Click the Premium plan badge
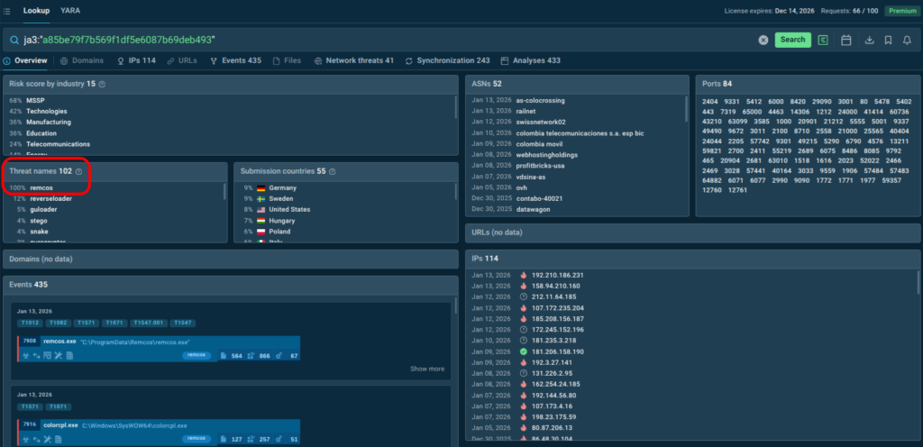Viewport: 923px width, 447px height. click(901, 11)
